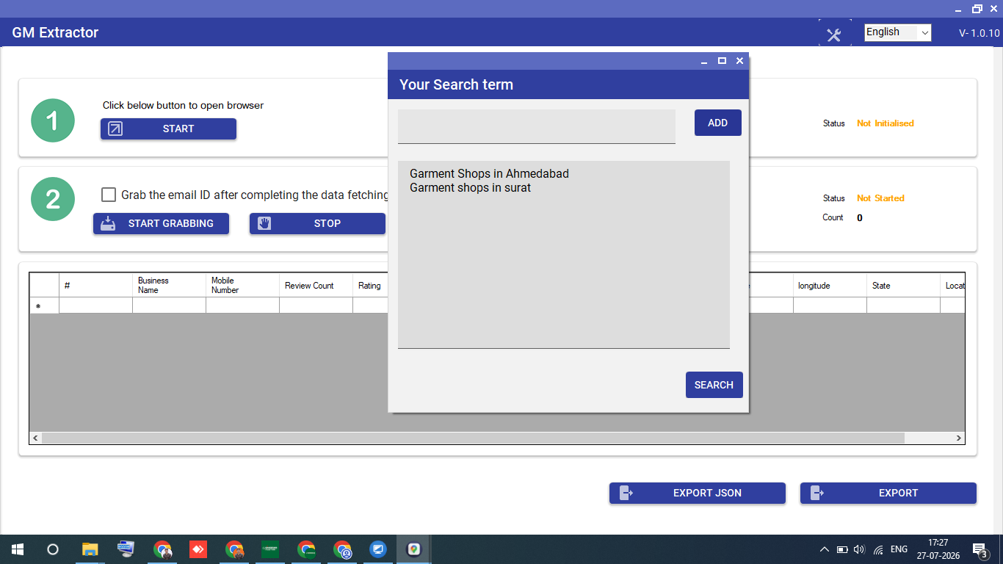1003x564 pixels.
Task: Minimize the main GM Extractor window
Action: click(x=960, y=9)
